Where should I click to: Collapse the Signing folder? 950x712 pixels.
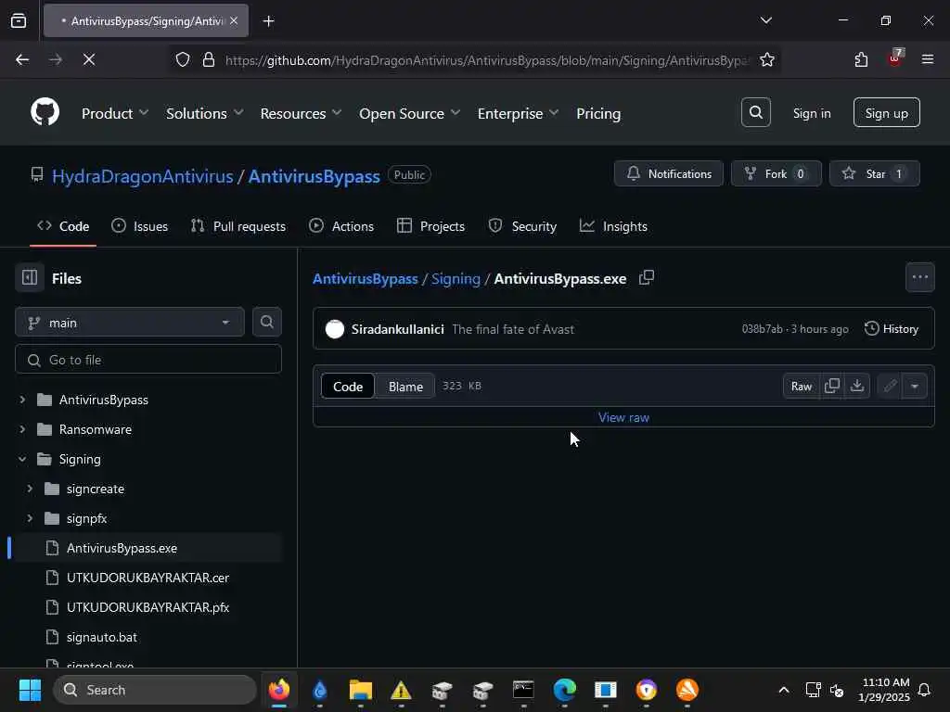[22, 459]
